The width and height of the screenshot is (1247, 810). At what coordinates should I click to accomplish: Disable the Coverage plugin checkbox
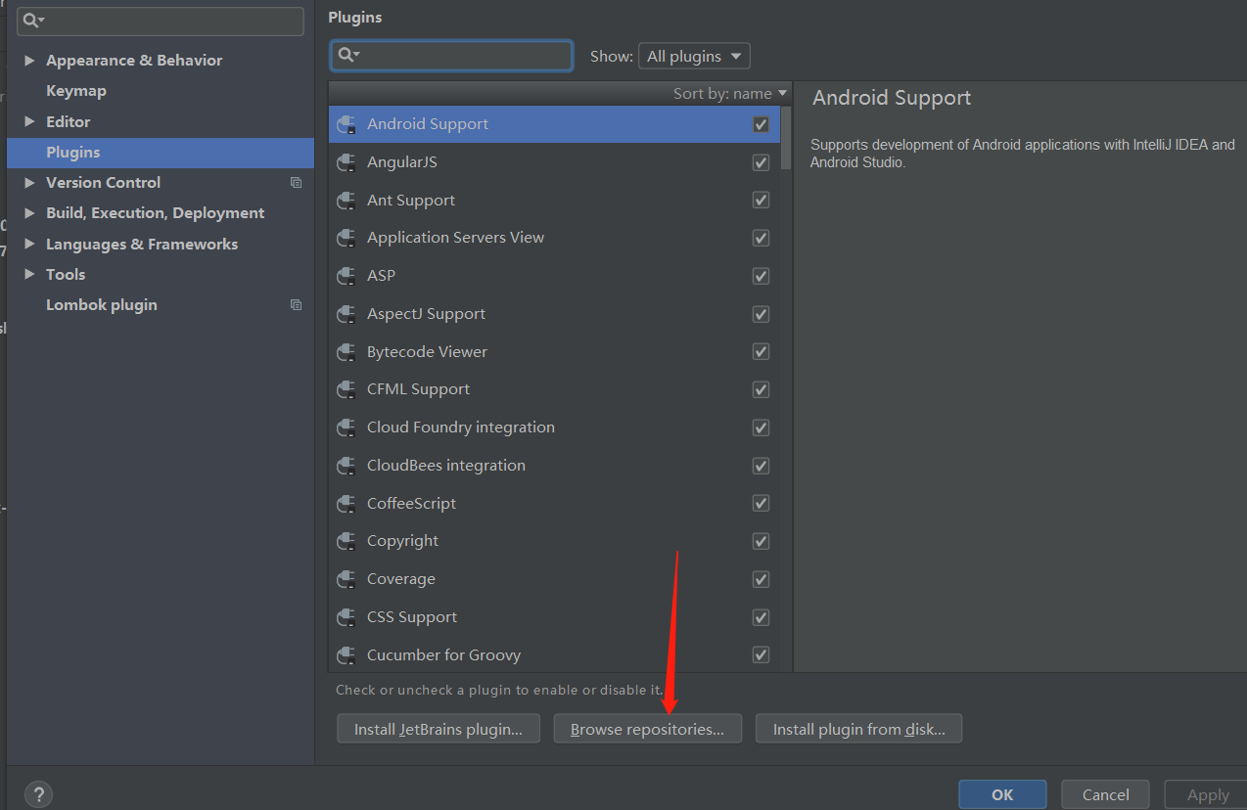point(761,579)
